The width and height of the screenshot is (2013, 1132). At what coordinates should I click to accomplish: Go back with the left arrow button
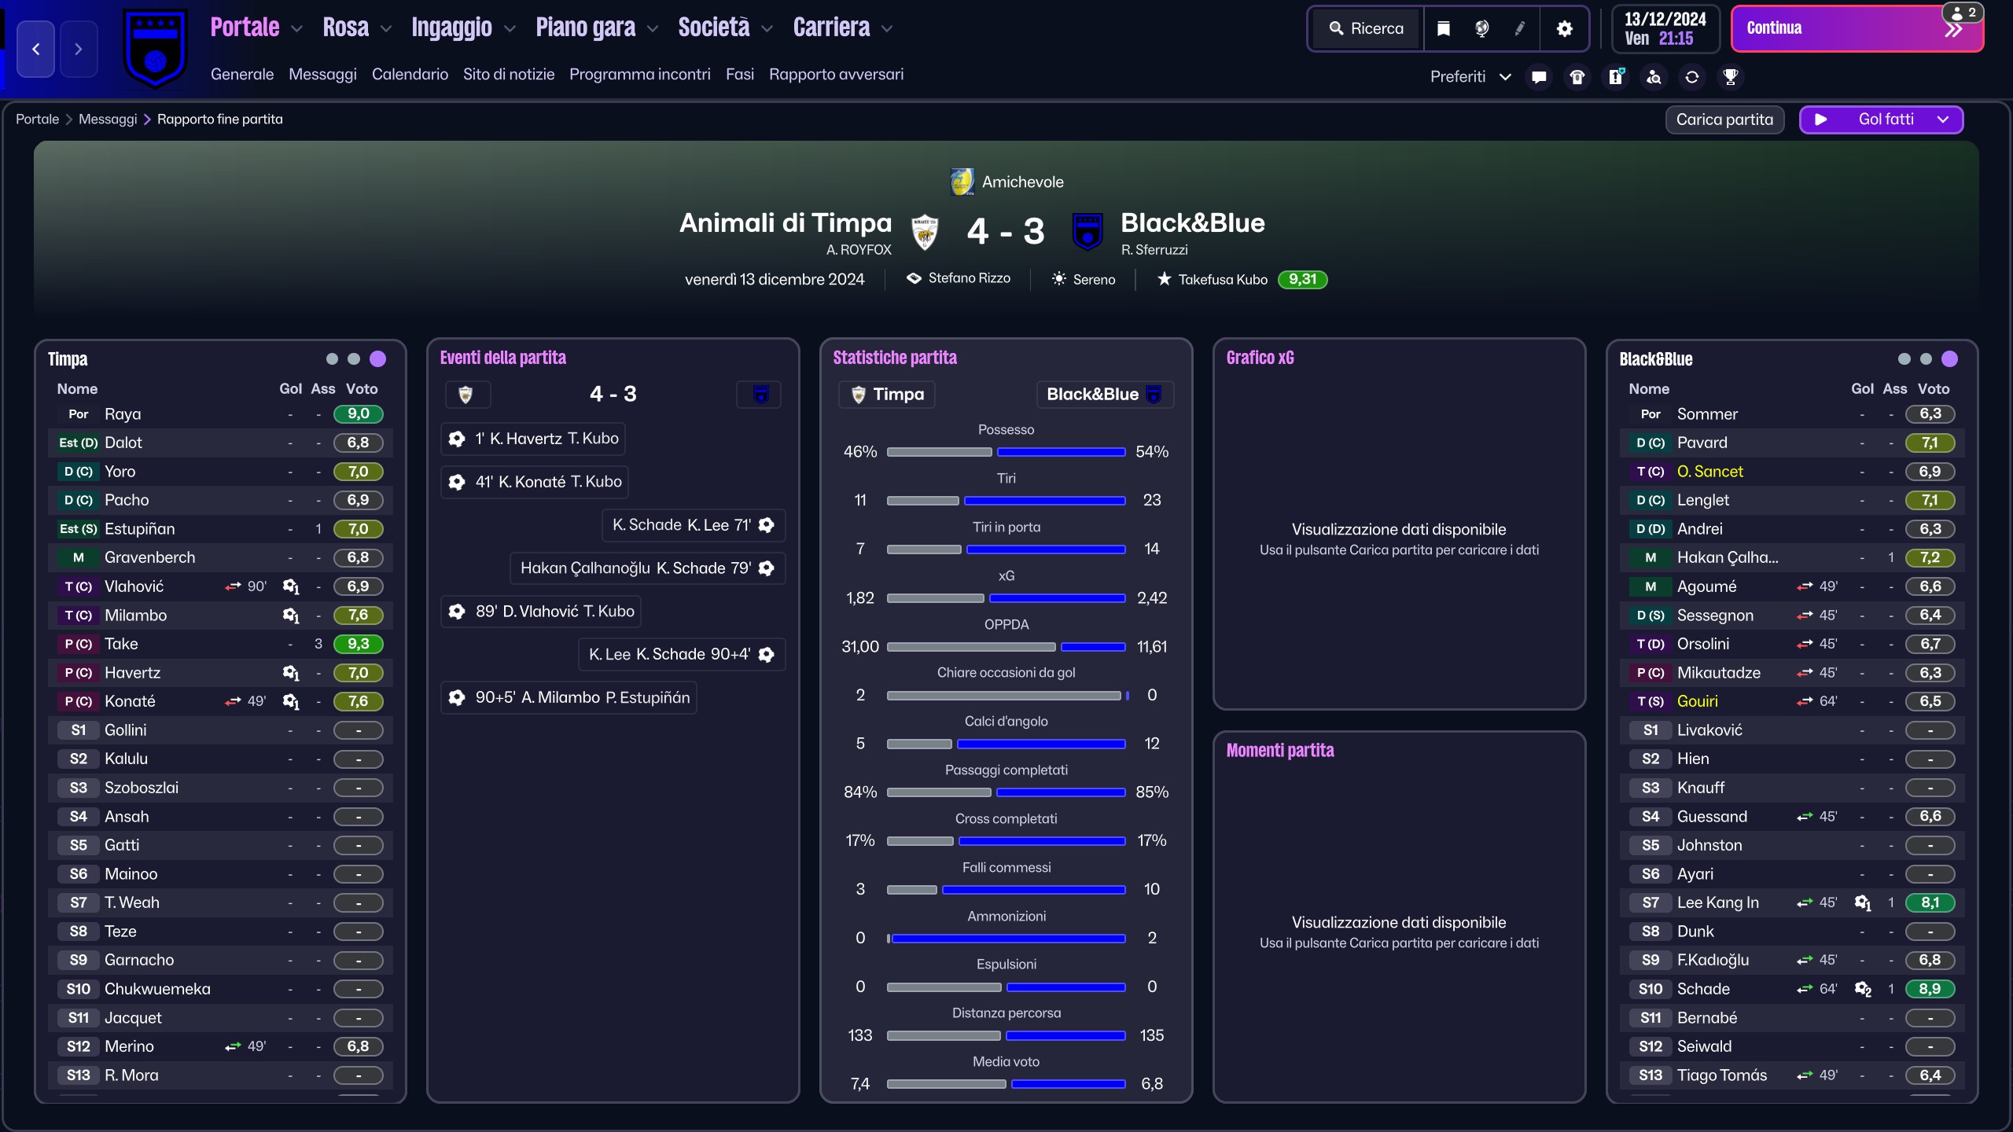35,49
